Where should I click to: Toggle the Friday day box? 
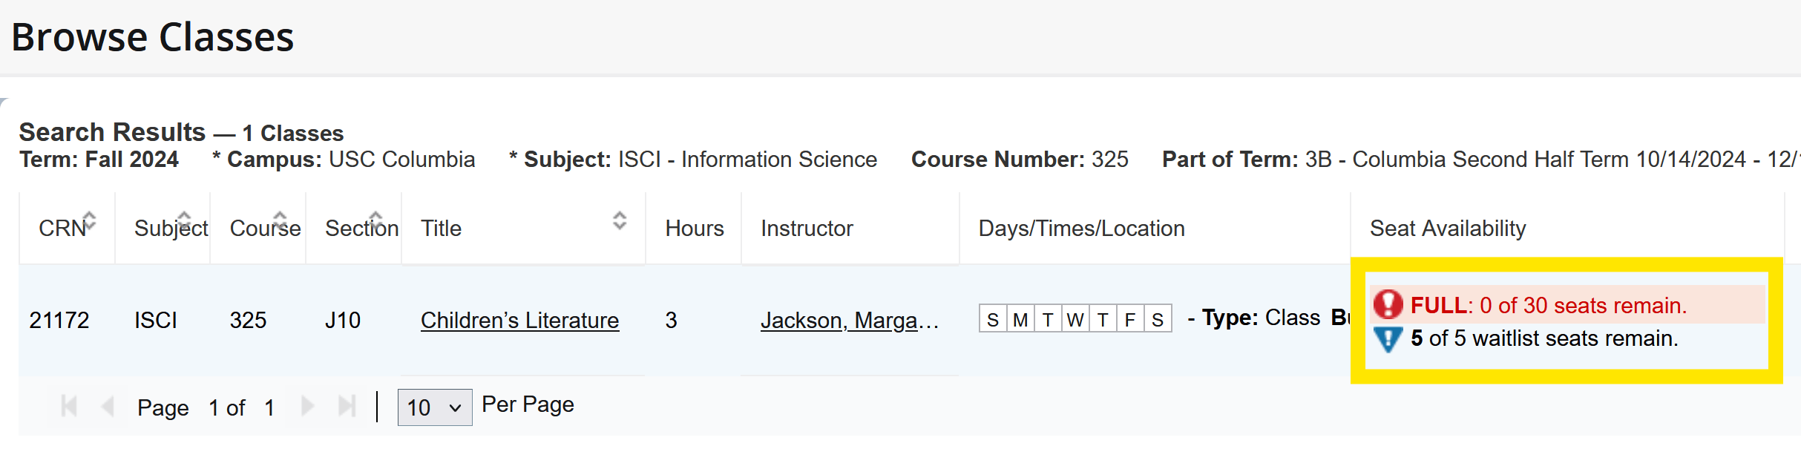[1130, 319]
